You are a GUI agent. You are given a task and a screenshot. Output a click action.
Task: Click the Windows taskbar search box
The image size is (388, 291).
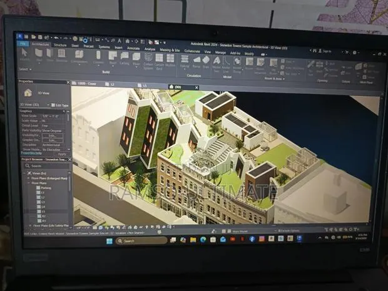(x=141, y=241)
